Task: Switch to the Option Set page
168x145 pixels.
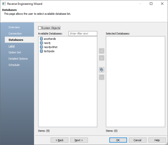Action: coord(15,52)
